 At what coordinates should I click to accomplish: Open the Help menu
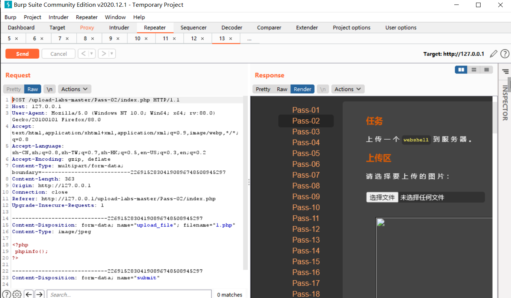point(139,17)
